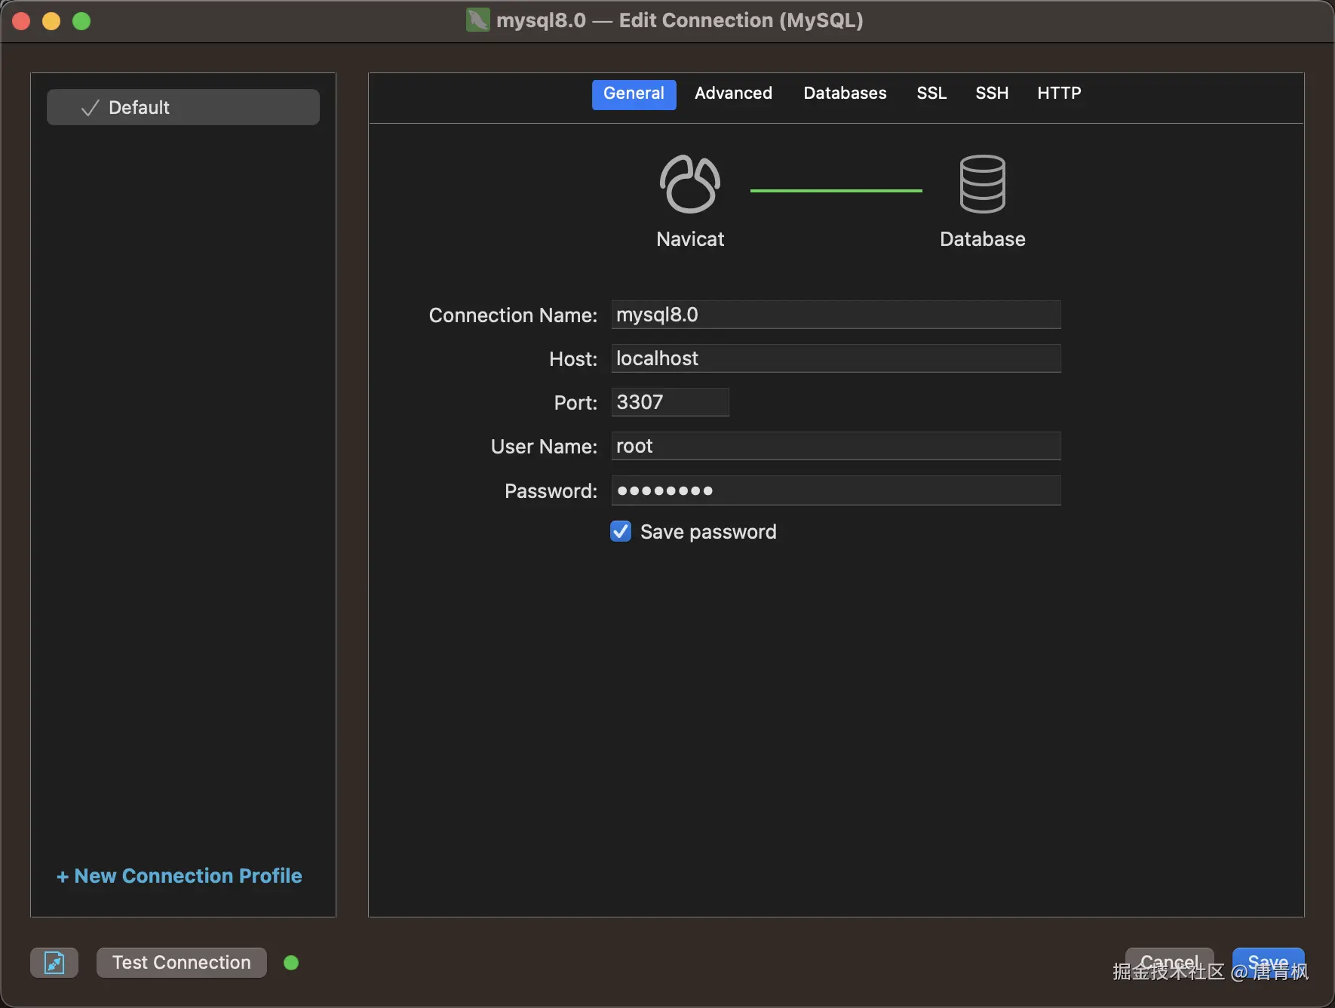Select the Default connection profile
Image resolution: width=1335 pixels, height=1008 pixels.
tap(183, 107)
